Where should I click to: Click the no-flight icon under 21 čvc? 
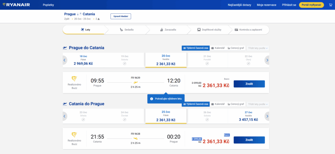[x=207, y=64]
